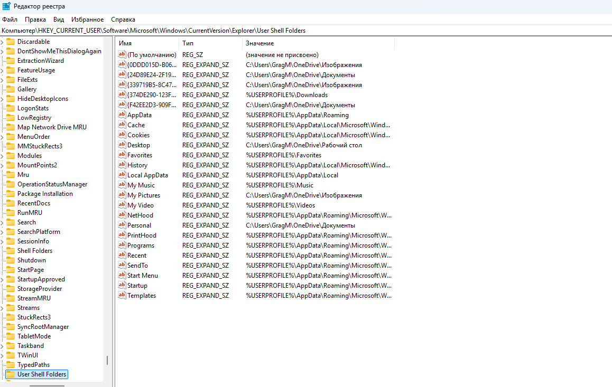Click the registry path address bar
The height and width of the screenshot is (387, 612).
click(306, 31)
